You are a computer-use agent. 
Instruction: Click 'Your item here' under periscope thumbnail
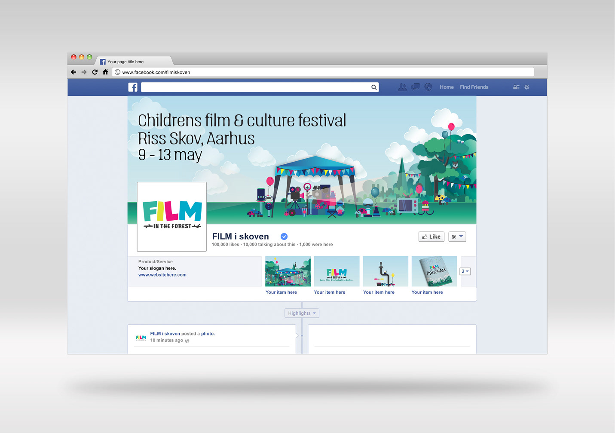click(x=379, y=292)
